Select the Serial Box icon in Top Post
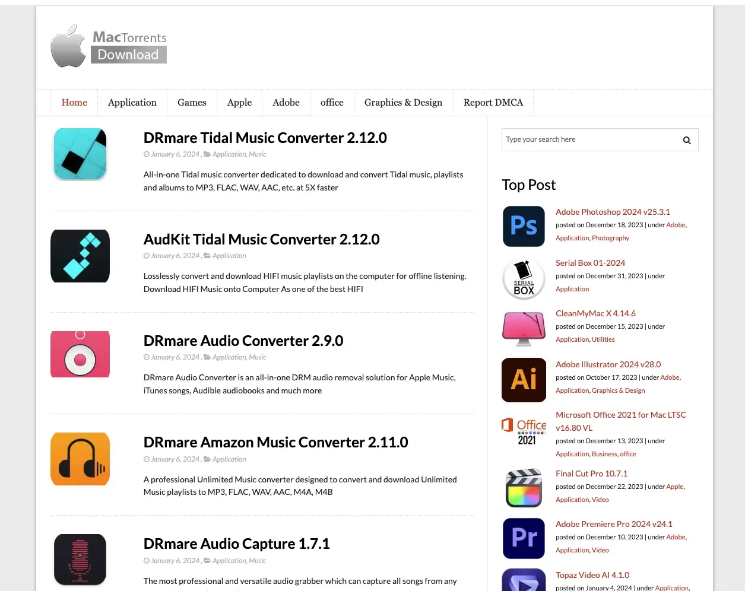 [524, 278]
